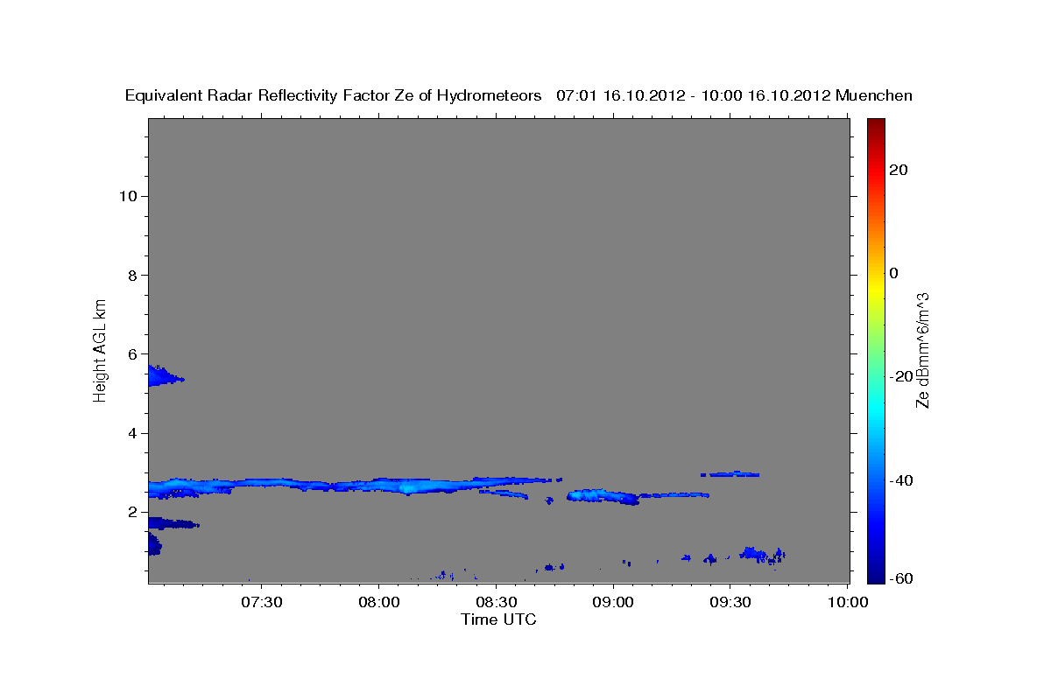Click the low-level echoes near 1 km at 09:35

760,554
